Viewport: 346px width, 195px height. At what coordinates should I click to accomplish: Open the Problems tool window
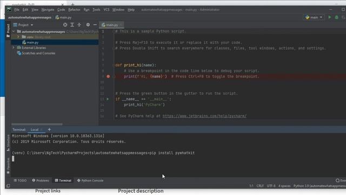pos(41,180)
